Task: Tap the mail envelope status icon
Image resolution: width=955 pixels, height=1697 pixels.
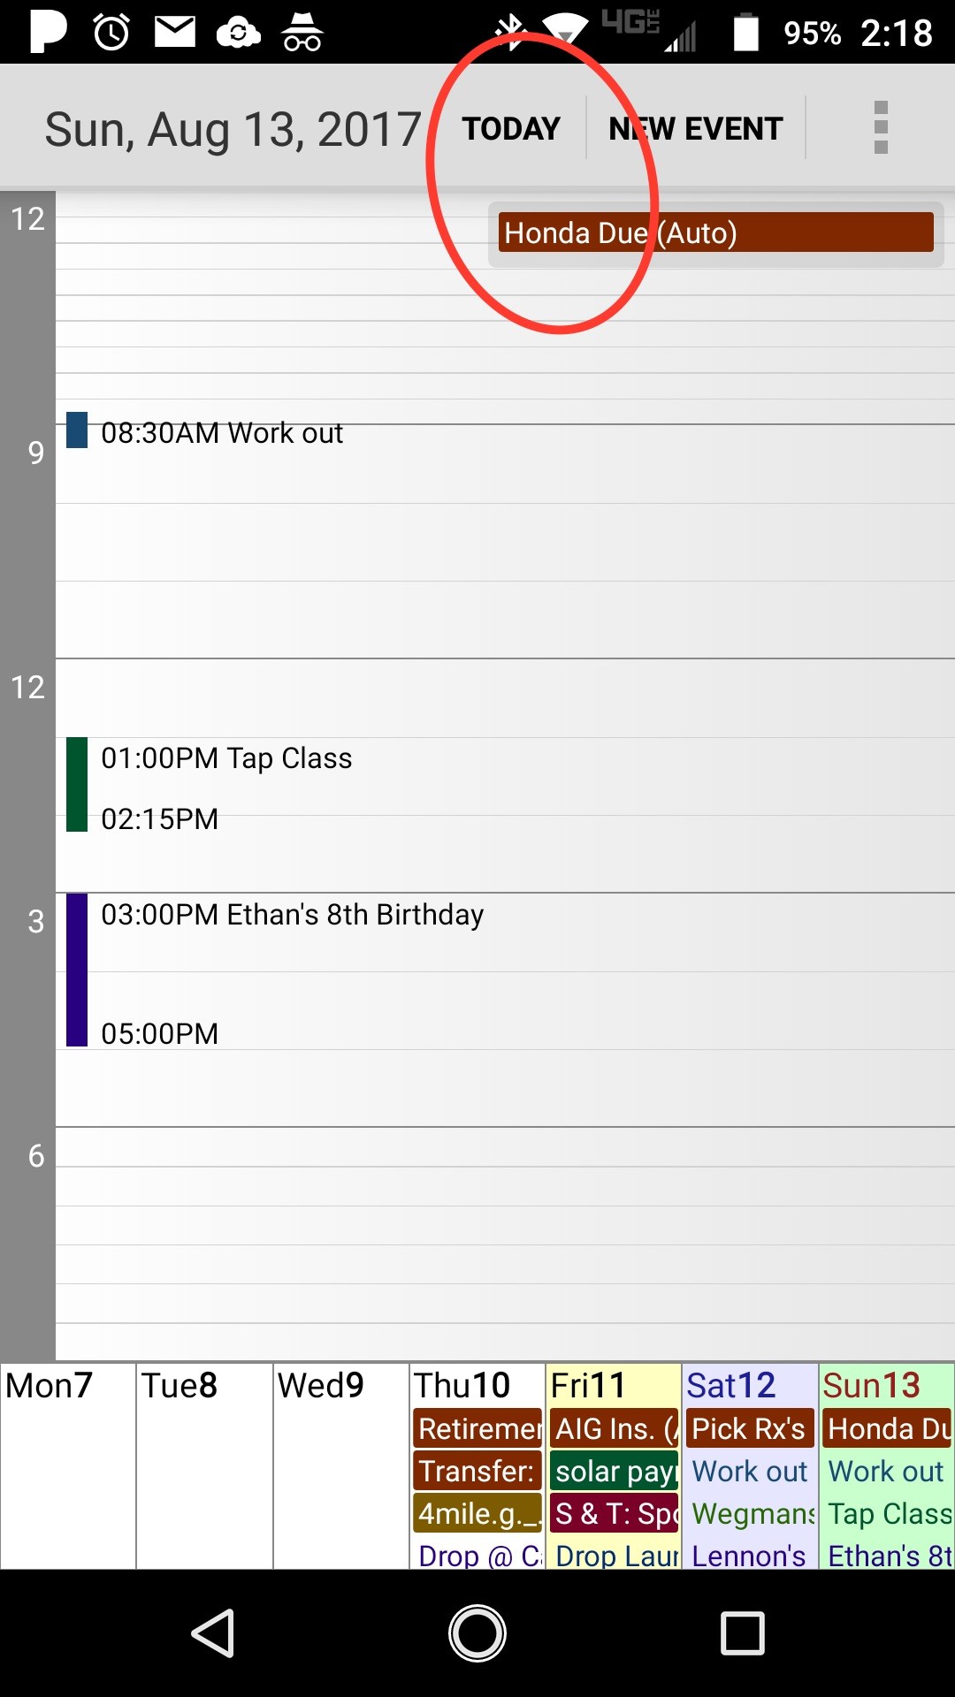Action: (175, 32)
